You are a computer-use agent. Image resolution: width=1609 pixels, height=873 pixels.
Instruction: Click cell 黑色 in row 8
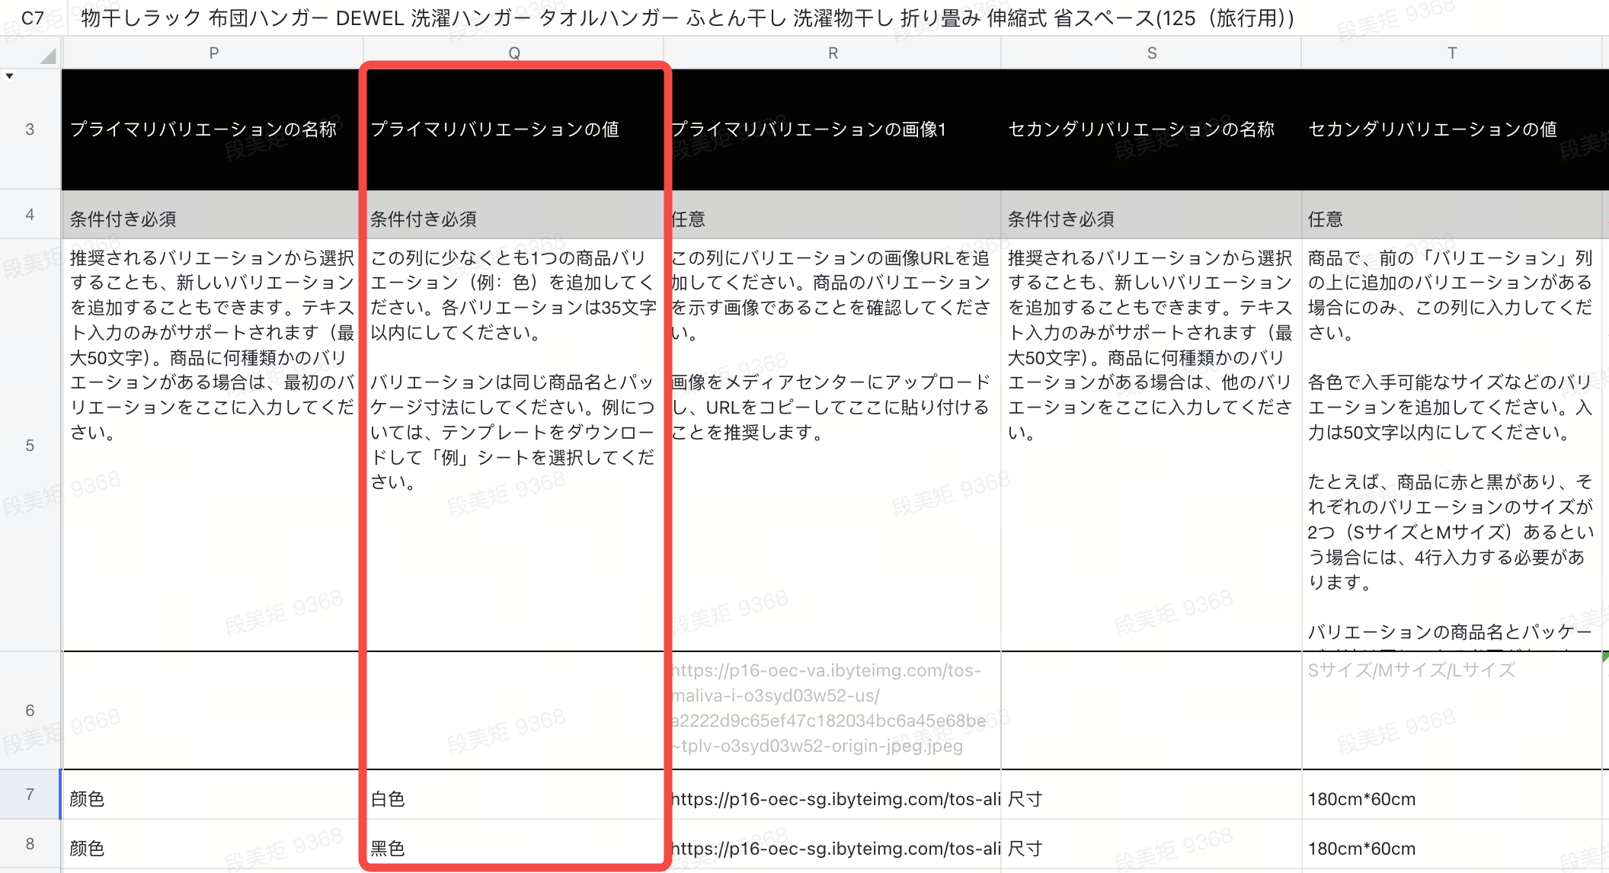514,845
